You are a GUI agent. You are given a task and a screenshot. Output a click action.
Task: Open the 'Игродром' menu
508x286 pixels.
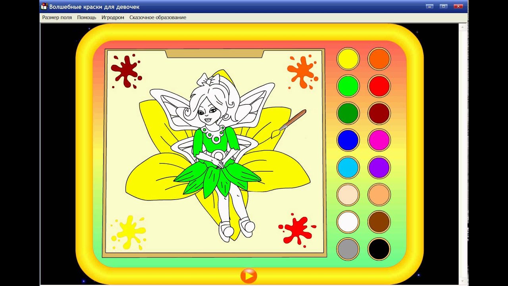113,17
